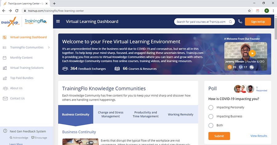The height and width of the screenshot is (145, 277).
Task: Click the browser address bar URL
Action: (x=56, y=11)
